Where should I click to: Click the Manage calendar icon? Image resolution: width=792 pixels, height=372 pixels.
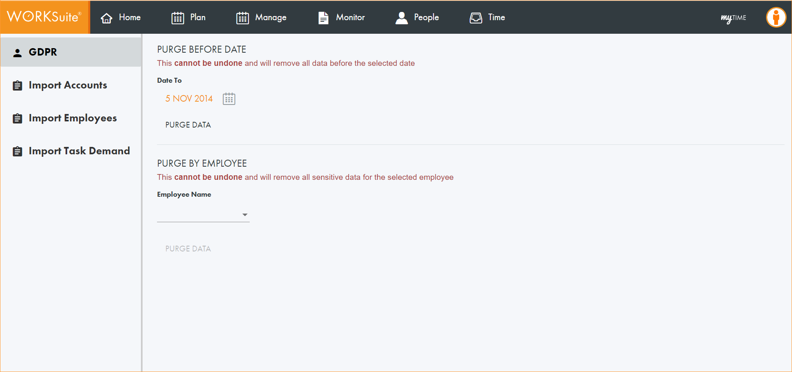[x=242, y=18]
